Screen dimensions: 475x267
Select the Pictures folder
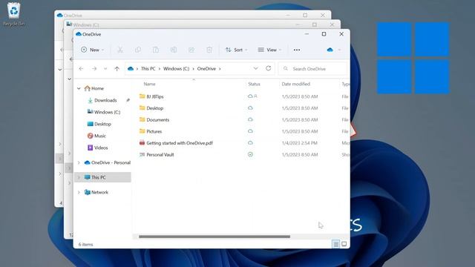tap(154, 131)
